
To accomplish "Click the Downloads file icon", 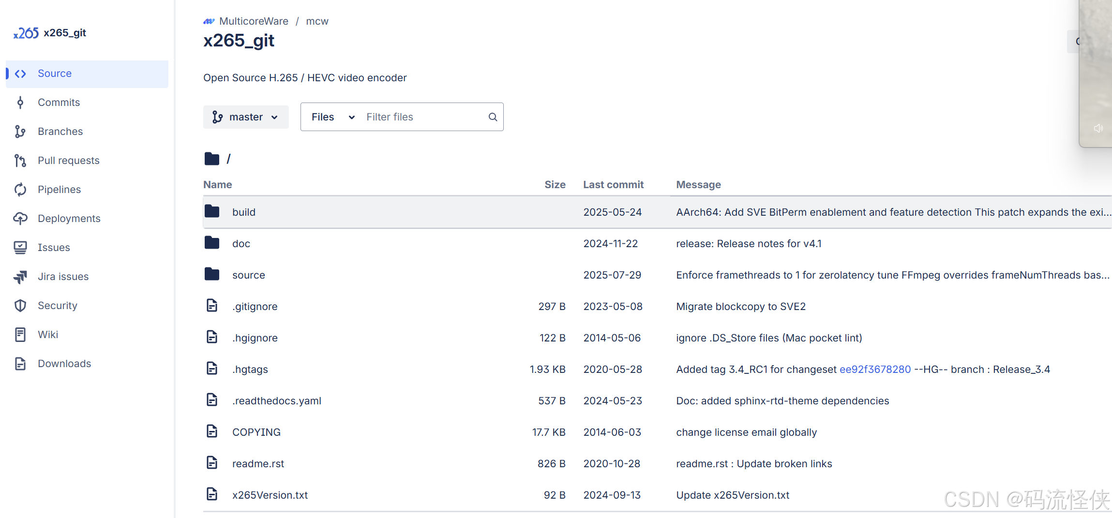I will (x=20, y=364).
